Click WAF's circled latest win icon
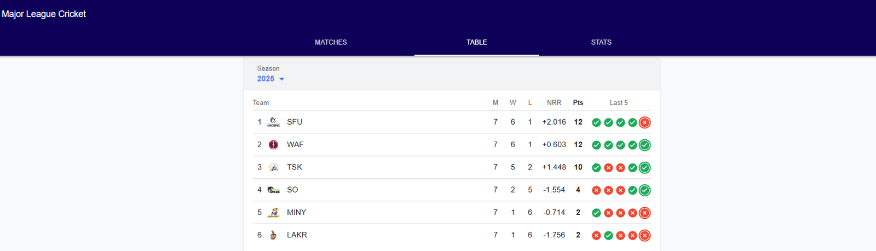This screenshot has height=251, width=876. (645, 145)
